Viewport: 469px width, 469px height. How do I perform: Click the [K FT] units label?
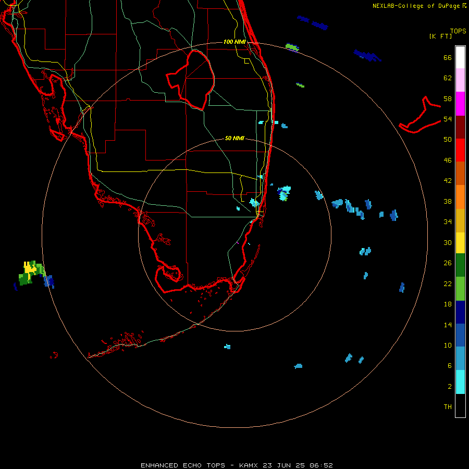pyautogui.click(x=440, y=36)
